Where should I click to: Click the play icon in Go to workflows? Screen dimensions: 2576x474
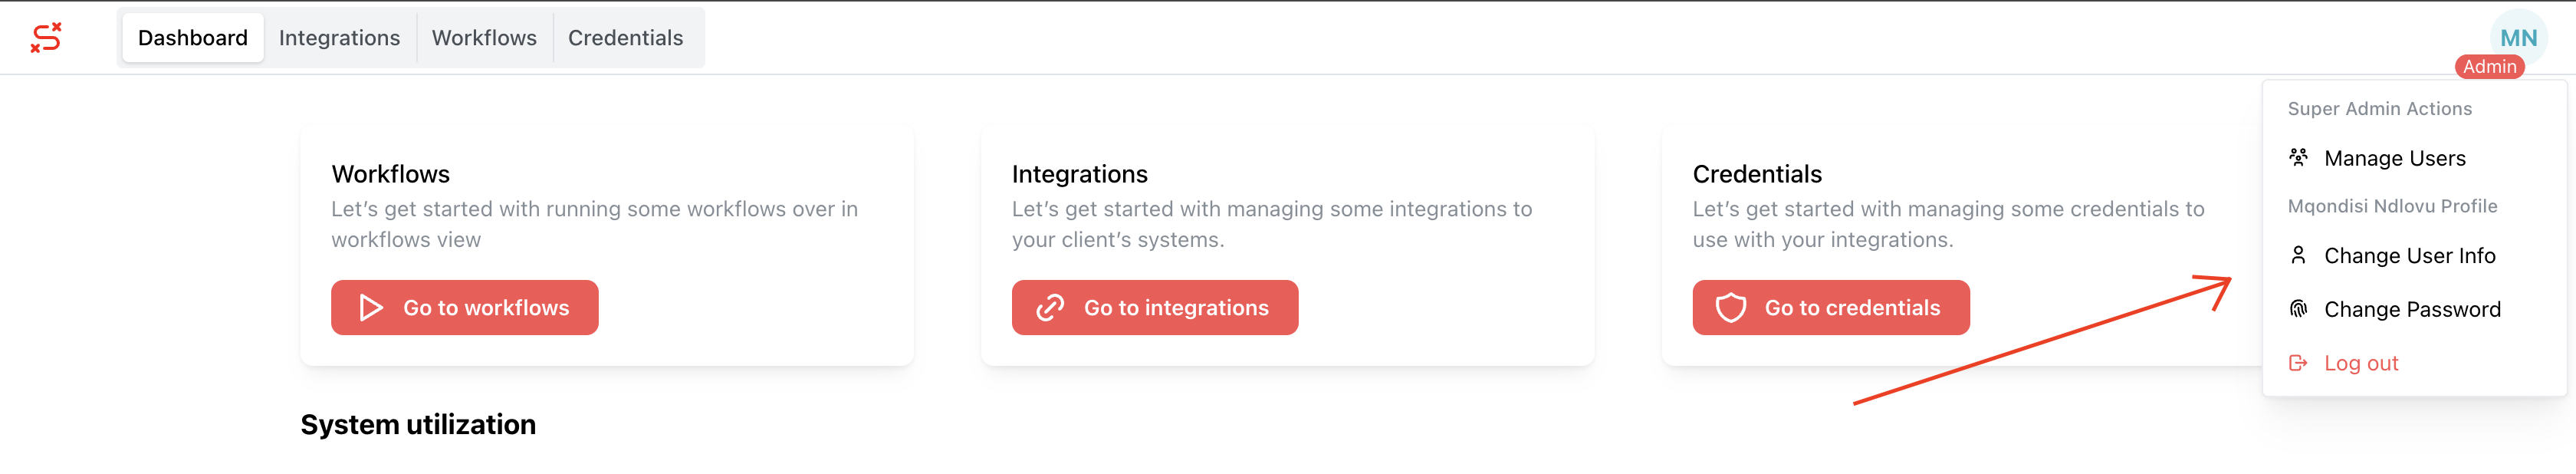(x=371, y=308)
